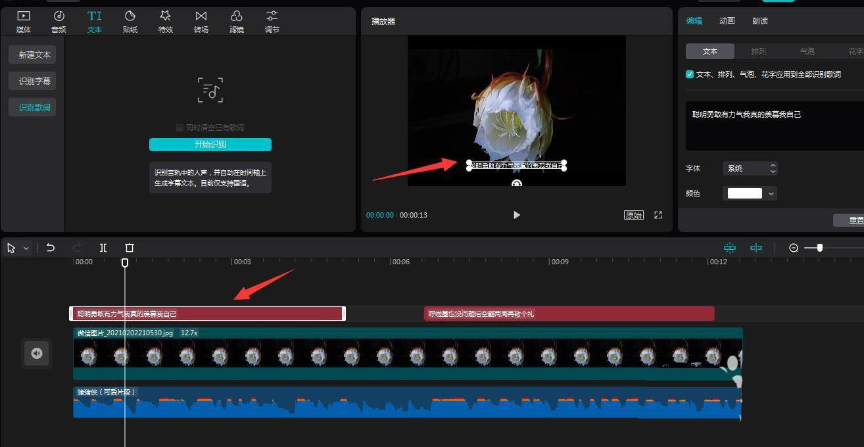Enable the 同时清空已有歌词 checkbox
The width and height of the screenshot is (864, 447).
(179, 128)
